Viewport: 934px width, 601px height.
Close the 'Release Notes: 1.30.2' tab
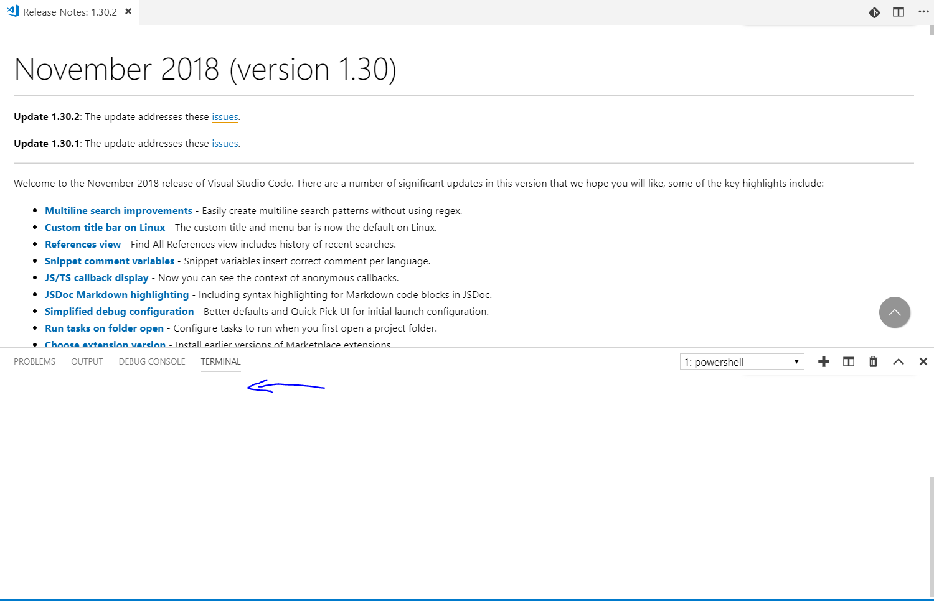point(128,11)
